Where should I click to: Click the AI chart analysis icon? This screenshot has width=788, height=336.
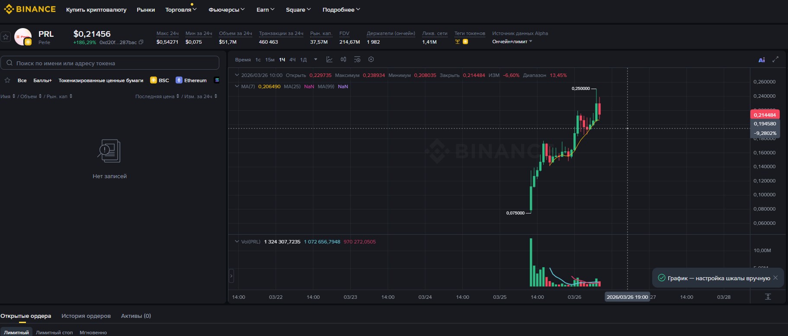[762, 60]
